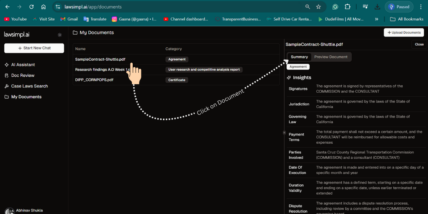The width and height of the screenshot is (428, 214).
Task: Click the Duration Validity insight label
Action: [x=296, y=188]
